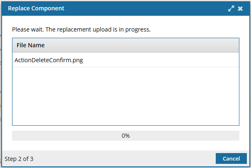Click the Replace Component title text
The height and width of the screenshot is (168, 251).
pyautogui.click(x=36, y=8)
